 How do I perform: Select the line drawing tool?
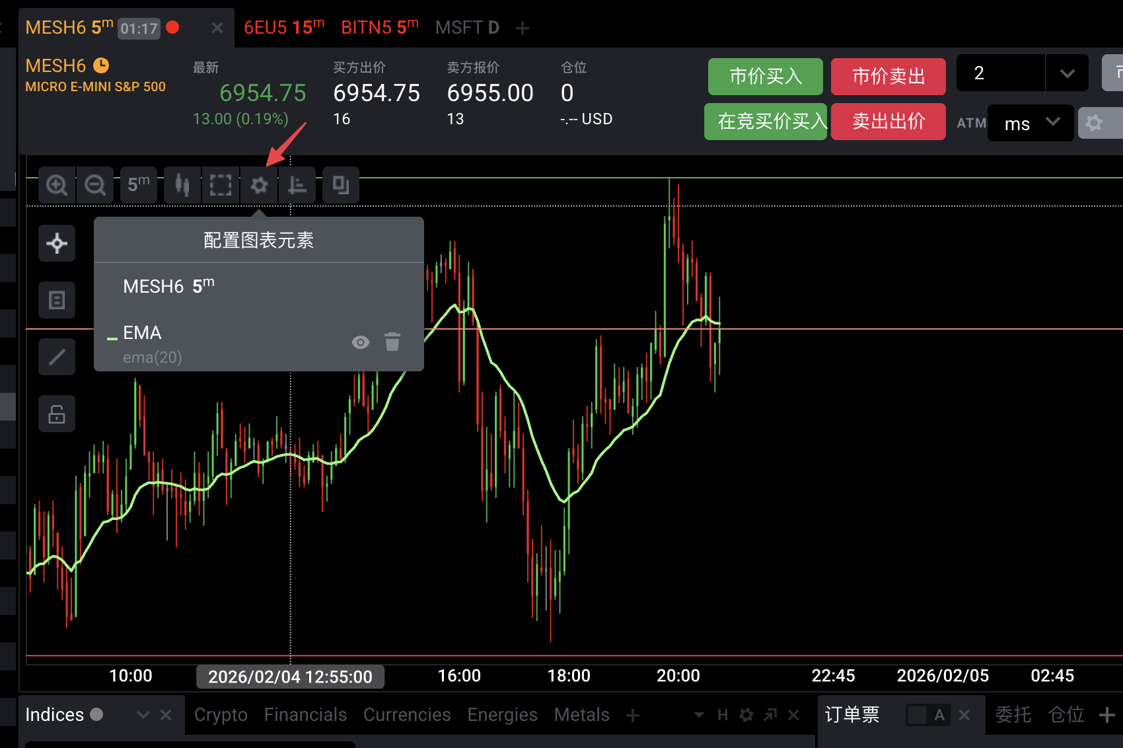pyautogui.click(x=57, y=357)
